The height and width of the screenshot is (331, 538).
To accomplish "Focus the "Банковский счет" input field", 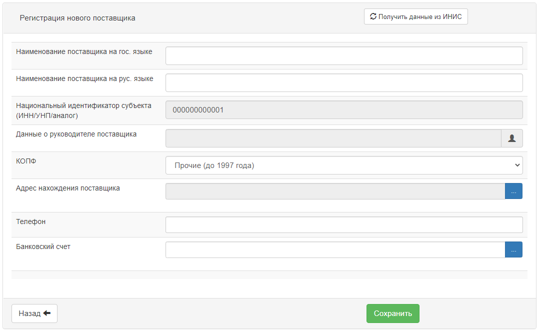I will (x=335, y=249).
